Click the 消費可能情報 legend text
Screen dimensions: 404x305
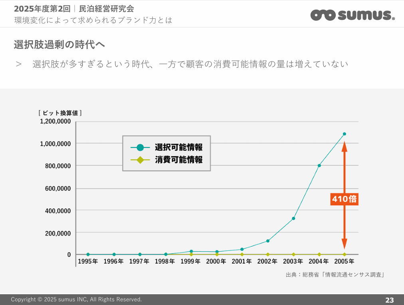point(178,160)
